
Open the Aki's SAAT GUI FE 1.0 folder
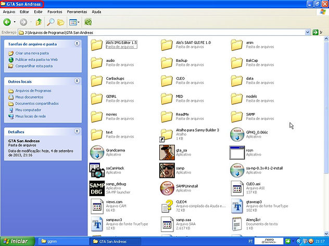(x=167, y=45)
